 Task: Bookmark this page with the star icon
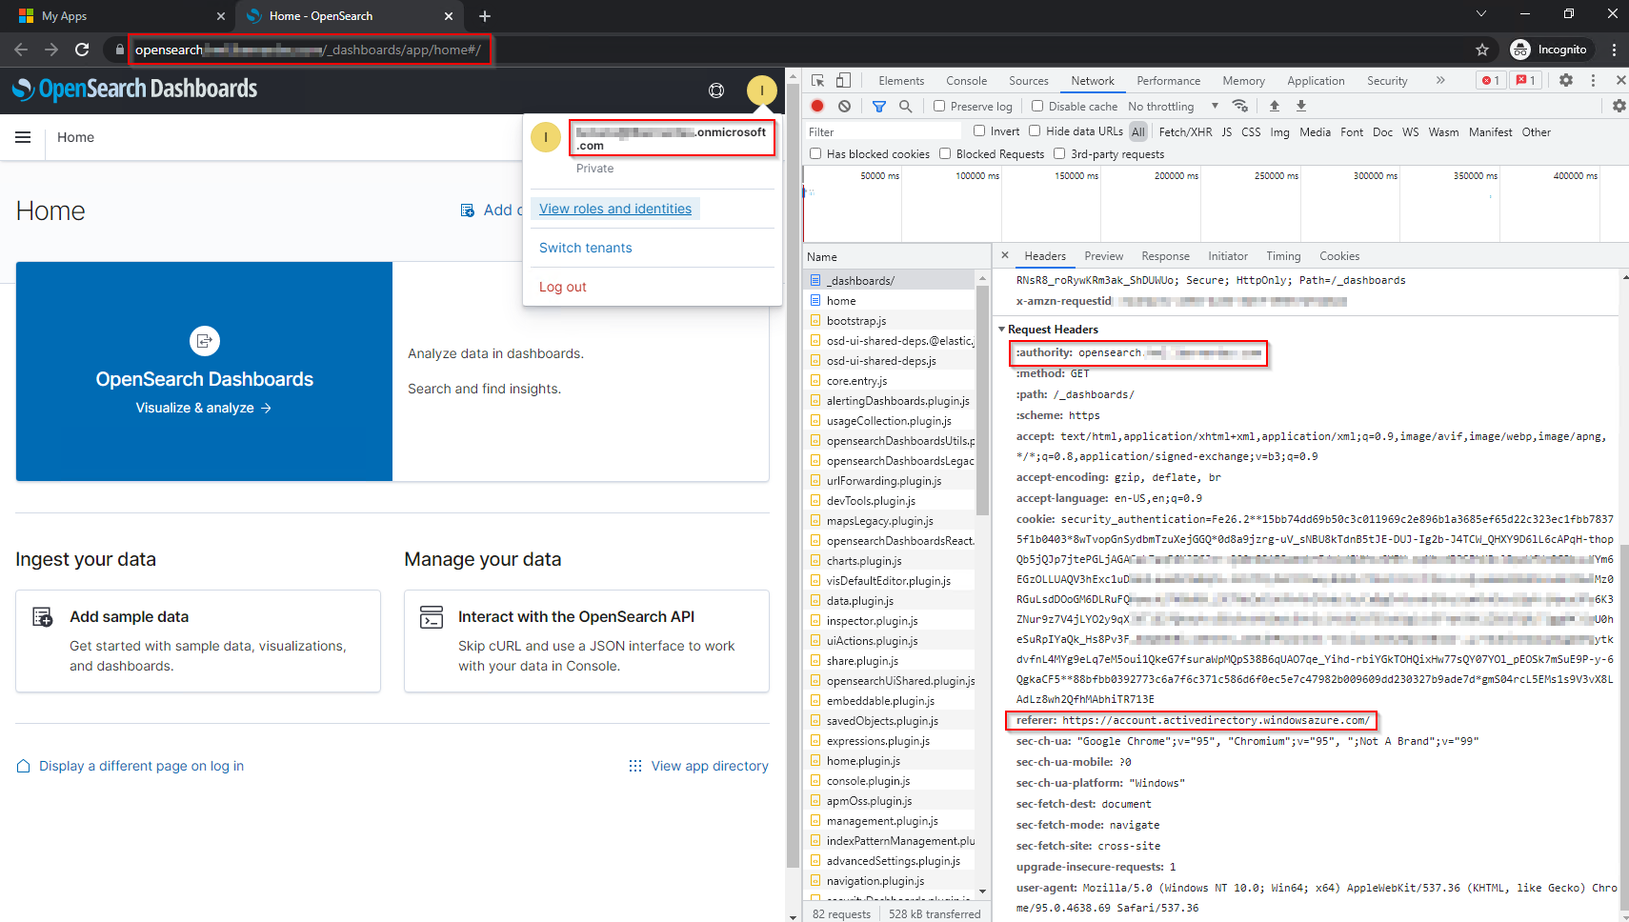pos(1482,50)
